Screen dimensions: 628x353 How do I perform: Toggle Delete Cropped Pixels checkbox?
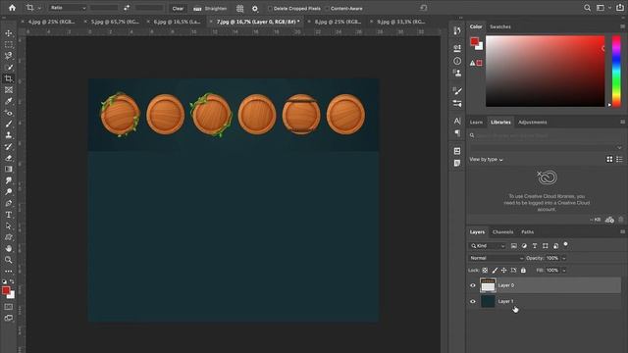[x=270, y=9]
